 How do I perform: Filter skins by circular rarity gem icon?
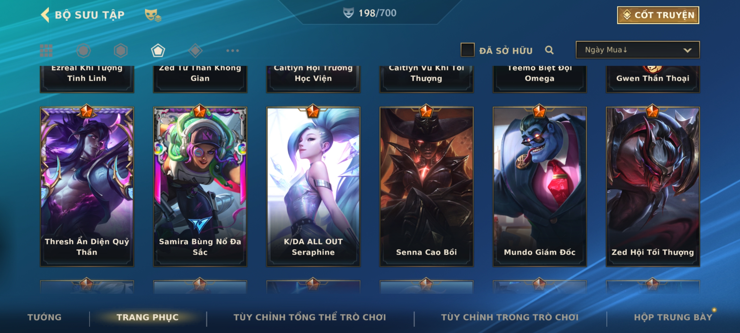coord(84,51)
